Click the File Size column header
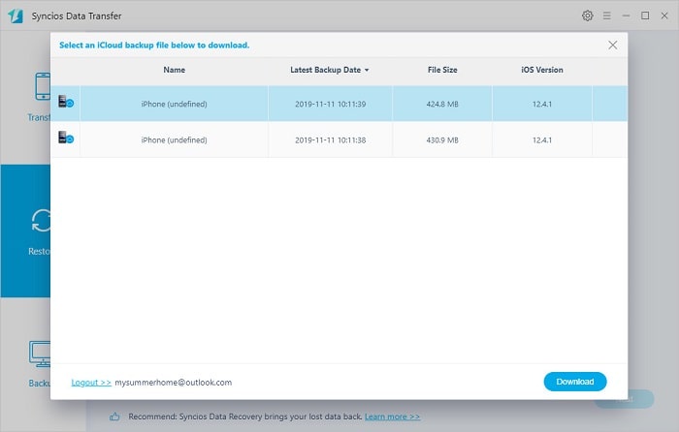679x432 pixels. 441,70
